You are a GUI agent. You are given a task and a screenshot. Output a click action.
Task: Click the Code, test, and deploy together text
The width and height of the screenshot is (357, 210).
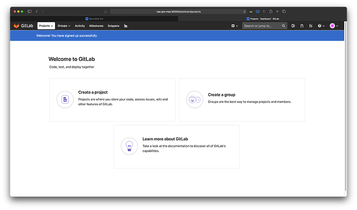click(x=72, y=67)
